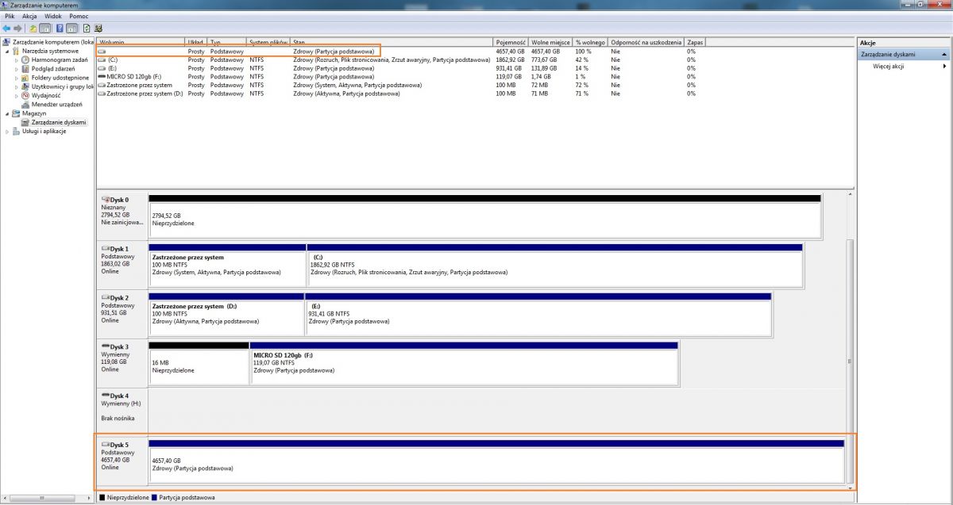
Task: Click the Refresh toolbar icon
Action: 87,28
